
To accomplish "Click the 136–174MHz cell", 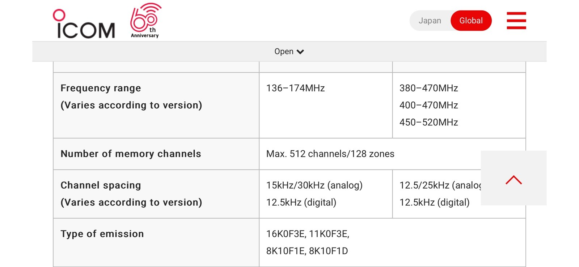I will (x=326, y=105).
